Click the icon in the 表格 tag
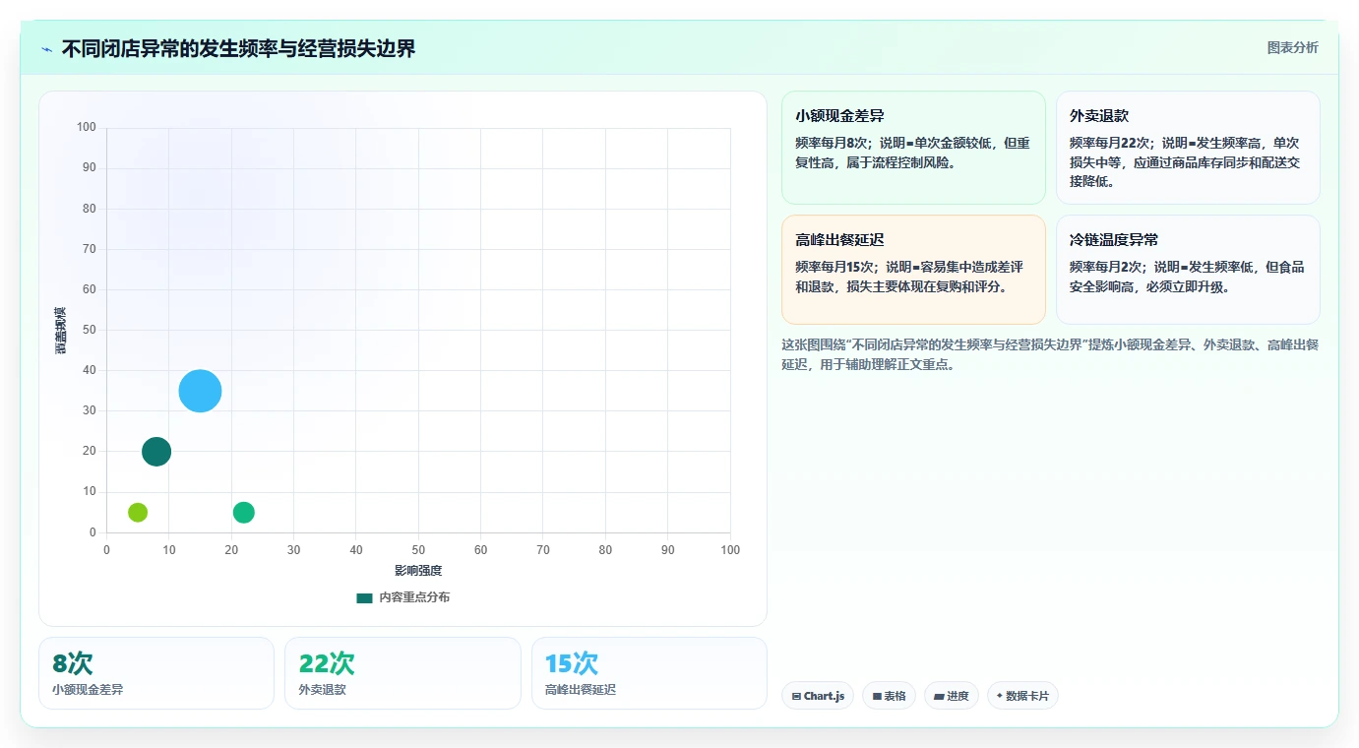The height and width of the screenshot is (748, 1359). tap(877, 697)
